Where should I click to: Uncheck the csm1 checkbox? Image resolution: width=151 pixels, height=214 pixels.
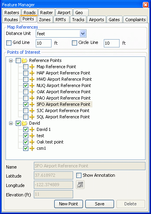point(26,149)
